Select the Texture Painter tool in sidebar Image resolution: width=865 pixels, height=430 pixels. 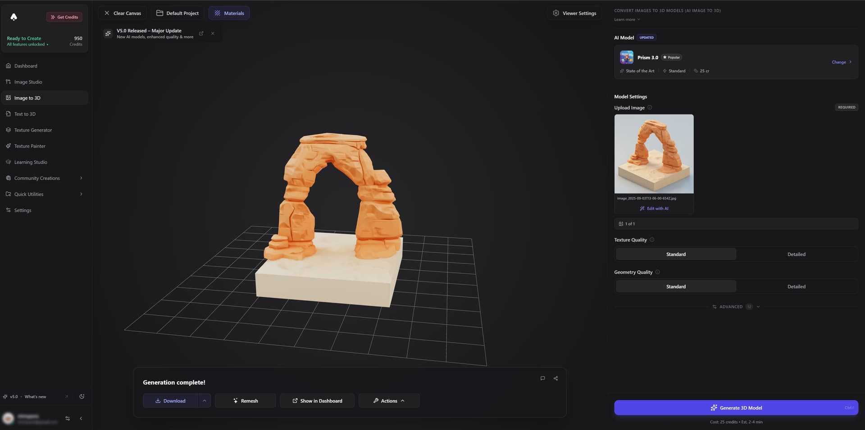(29, 146)
